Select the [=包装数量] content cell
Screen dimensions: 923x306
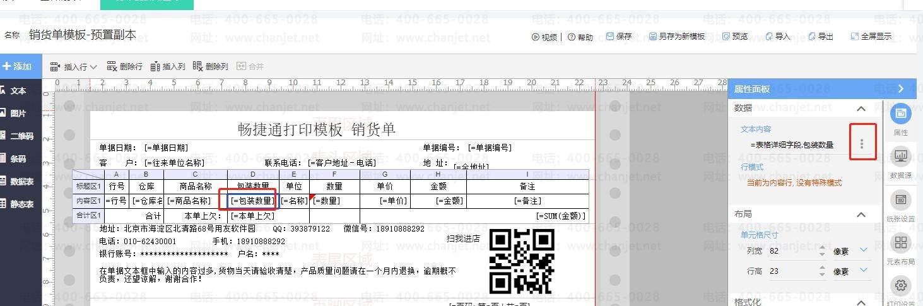coord(252,201)
